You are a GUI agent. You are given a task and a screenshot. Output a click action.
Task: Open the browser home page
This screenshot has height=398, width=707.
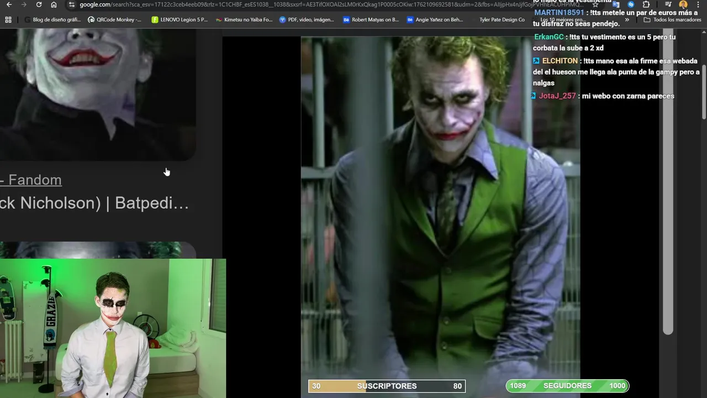coord(54,4)
